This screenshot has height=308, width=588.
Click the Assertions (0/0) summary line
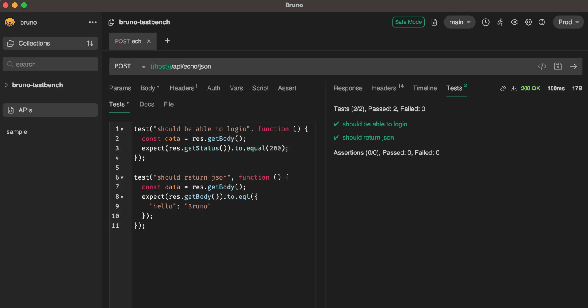tap(386, 153)
